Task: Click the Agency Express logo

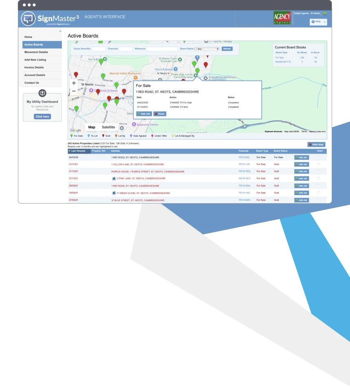Action: [282, 18]
